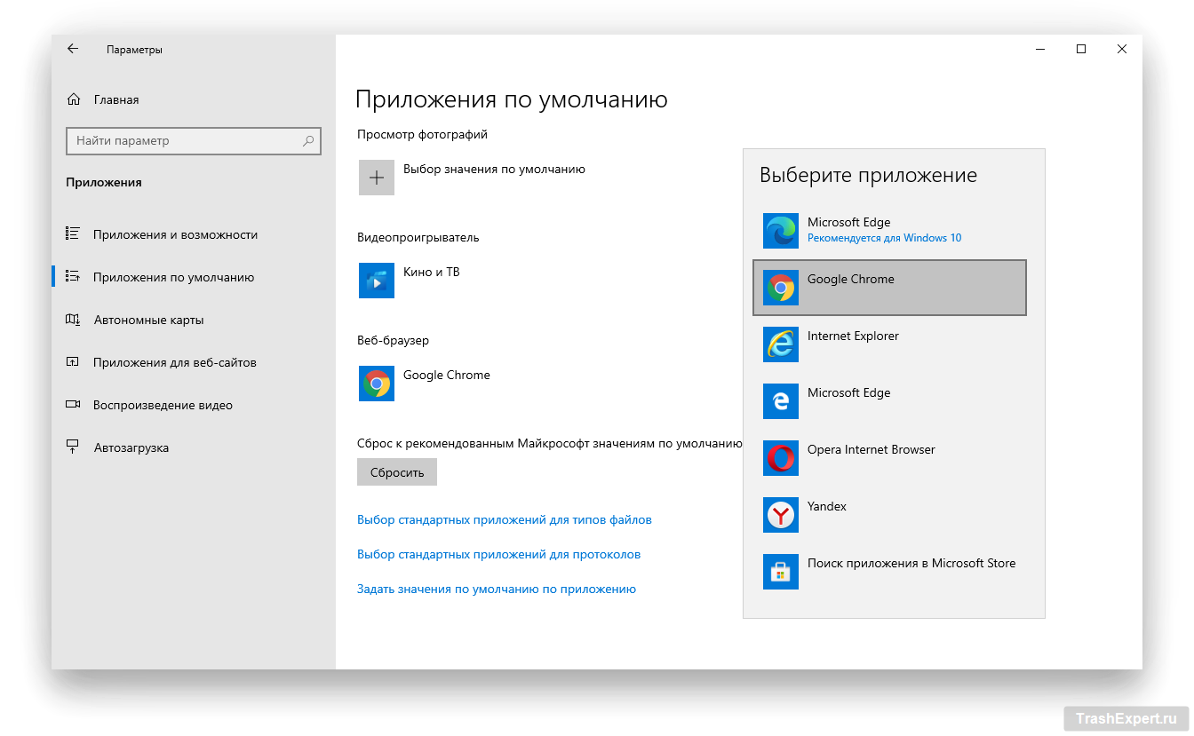Viewport: 1194px width, 736px height.
Task: Open Приложения для веб-сайтов section
Action: 193,362
